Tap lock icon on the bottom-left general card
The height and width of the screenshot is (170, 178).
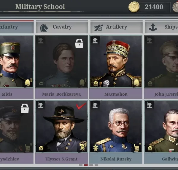click(x=25, y=108)
